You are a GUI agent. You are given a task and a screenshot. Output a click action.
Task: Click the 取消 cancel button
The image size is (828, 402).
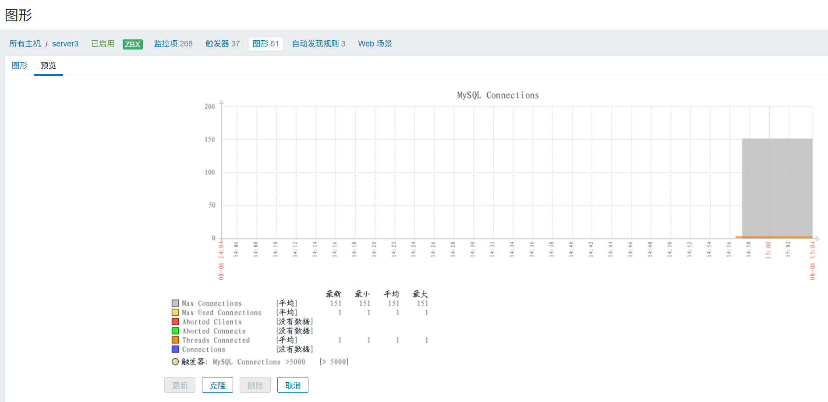pyautogui.click(x=293, y=385)
